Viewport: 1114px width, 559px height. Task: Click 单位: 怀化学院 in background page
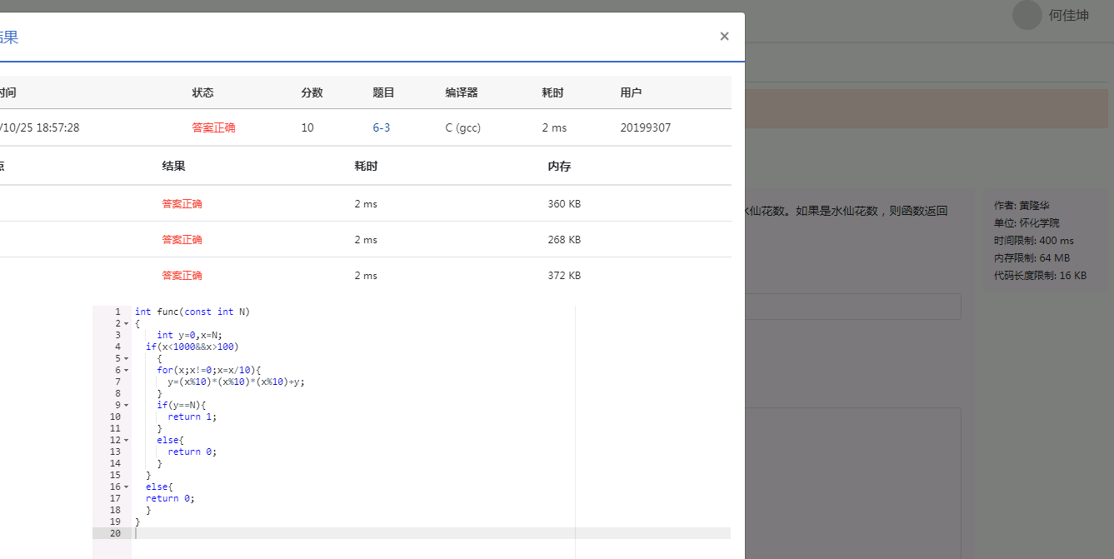coord(1027,222)
